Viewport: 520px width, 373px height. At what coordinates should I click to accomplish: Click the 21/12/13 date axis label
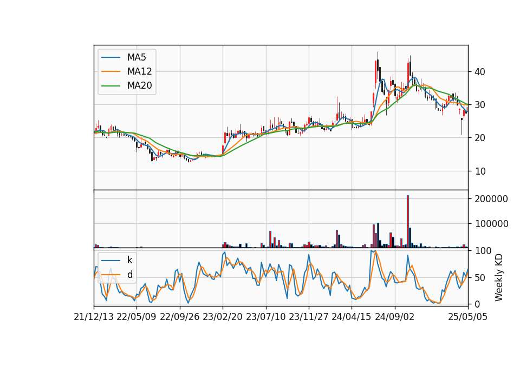click(94, 317)
